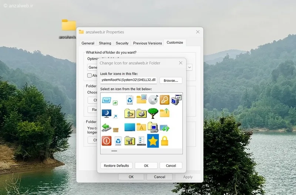Viewport: 296px width, 195px height.
Task: Expand the folder optimization dropdown arrow
Action: point(189,67)
